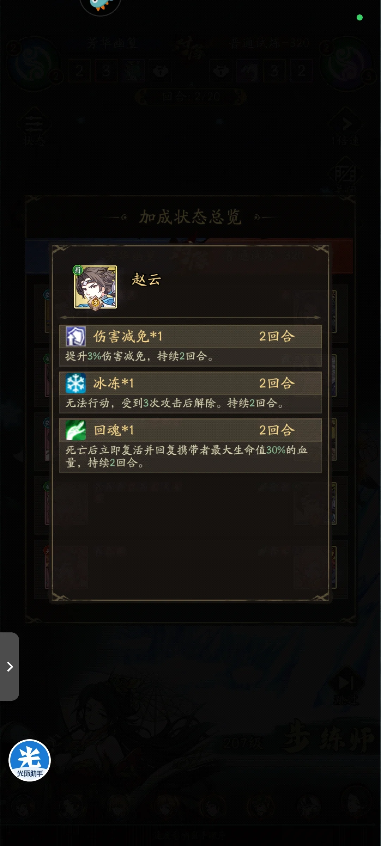Expand the left side panel arrow

[x=10, y=667]
